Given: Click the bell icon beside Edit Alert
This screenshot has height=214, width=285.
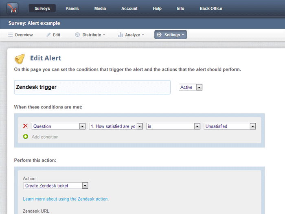Looking at the screenshot, I should point(20,59).
